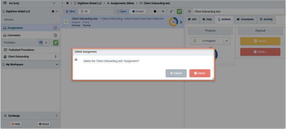Image resolution: width=286 pixels, height=129 pixels.
Task: Click the warning triangle icon in the dialog
Action: point(76,60)
